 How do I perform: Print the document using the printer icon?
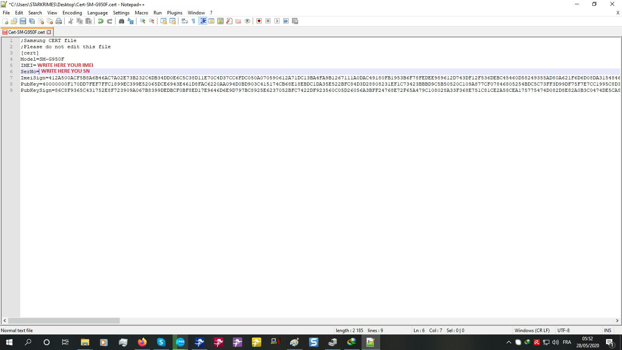pos(59,21)
